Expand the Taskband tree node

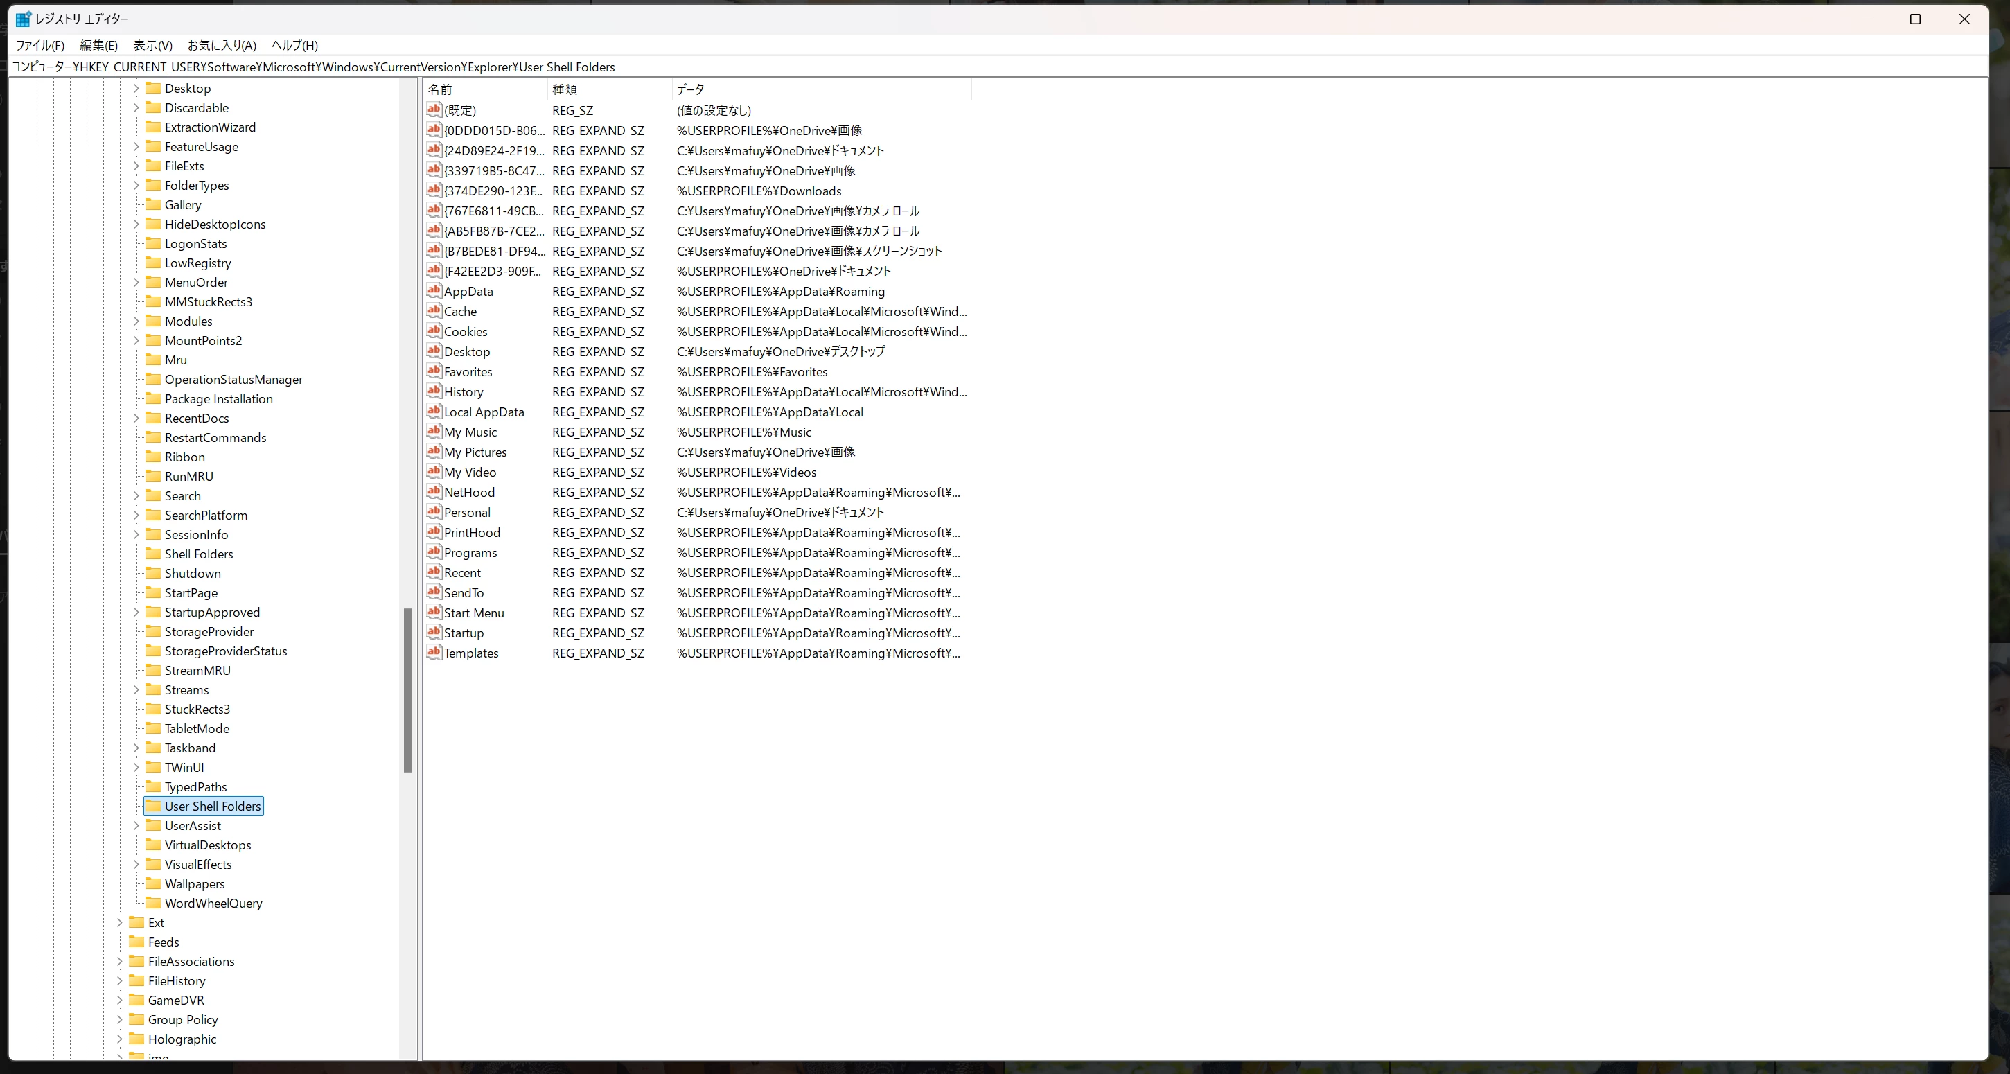136,748
